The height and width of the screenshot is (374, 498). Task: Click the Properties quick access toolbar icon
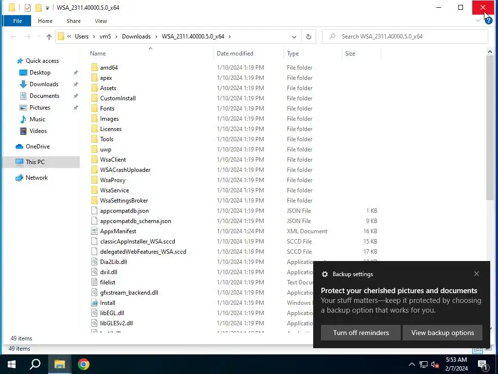(28, 8)
